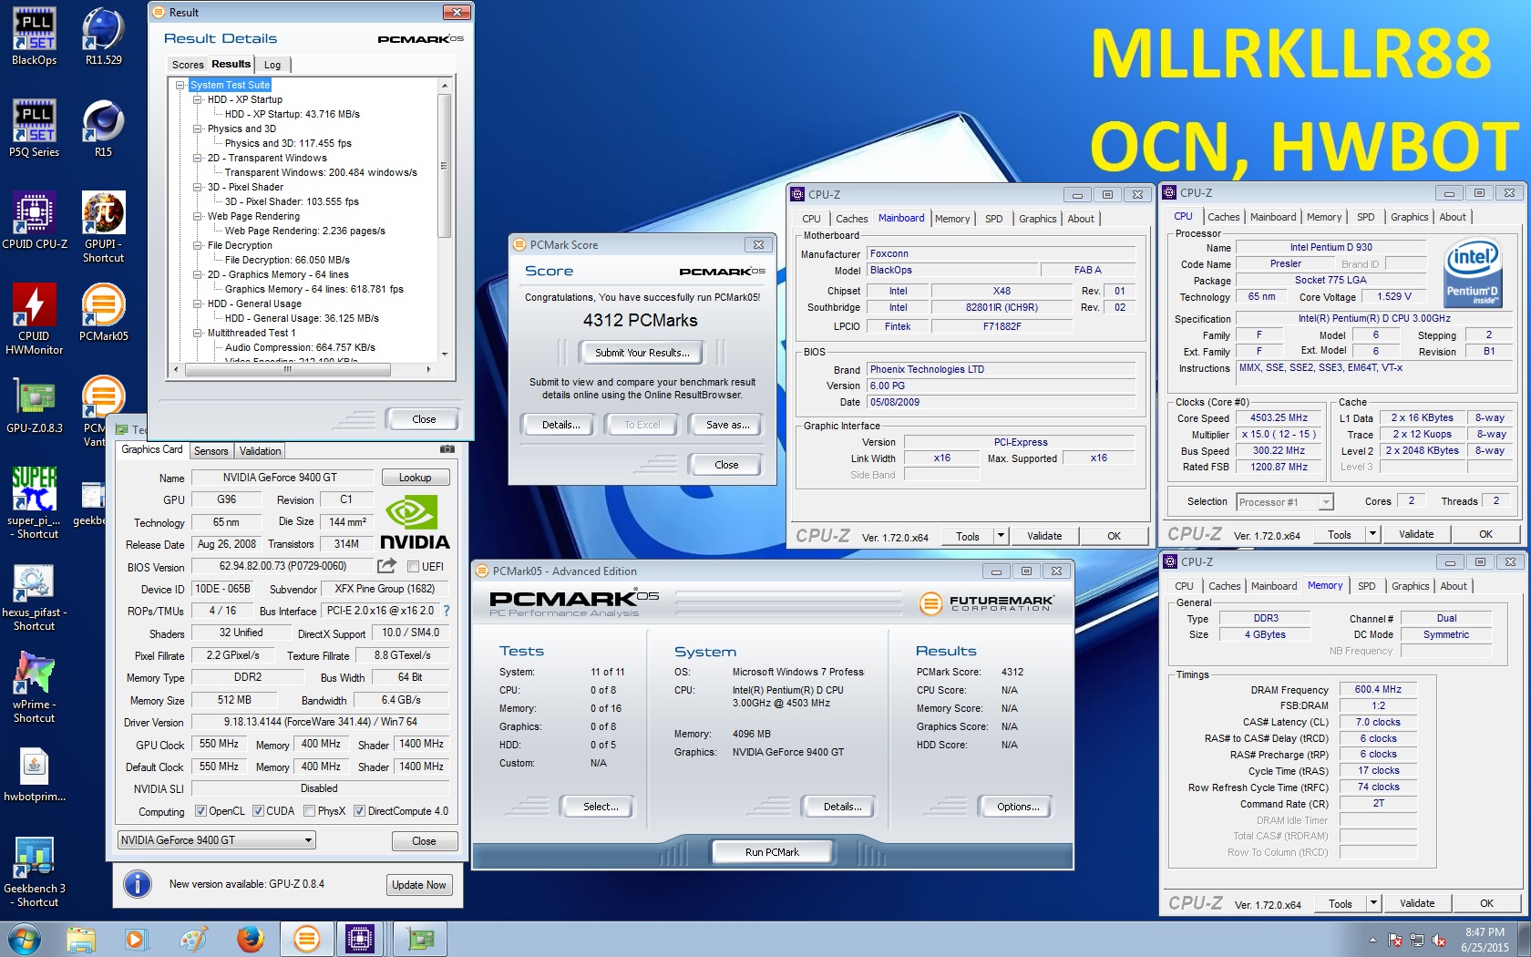Click the Windows Start button

(x=25, y=939)
